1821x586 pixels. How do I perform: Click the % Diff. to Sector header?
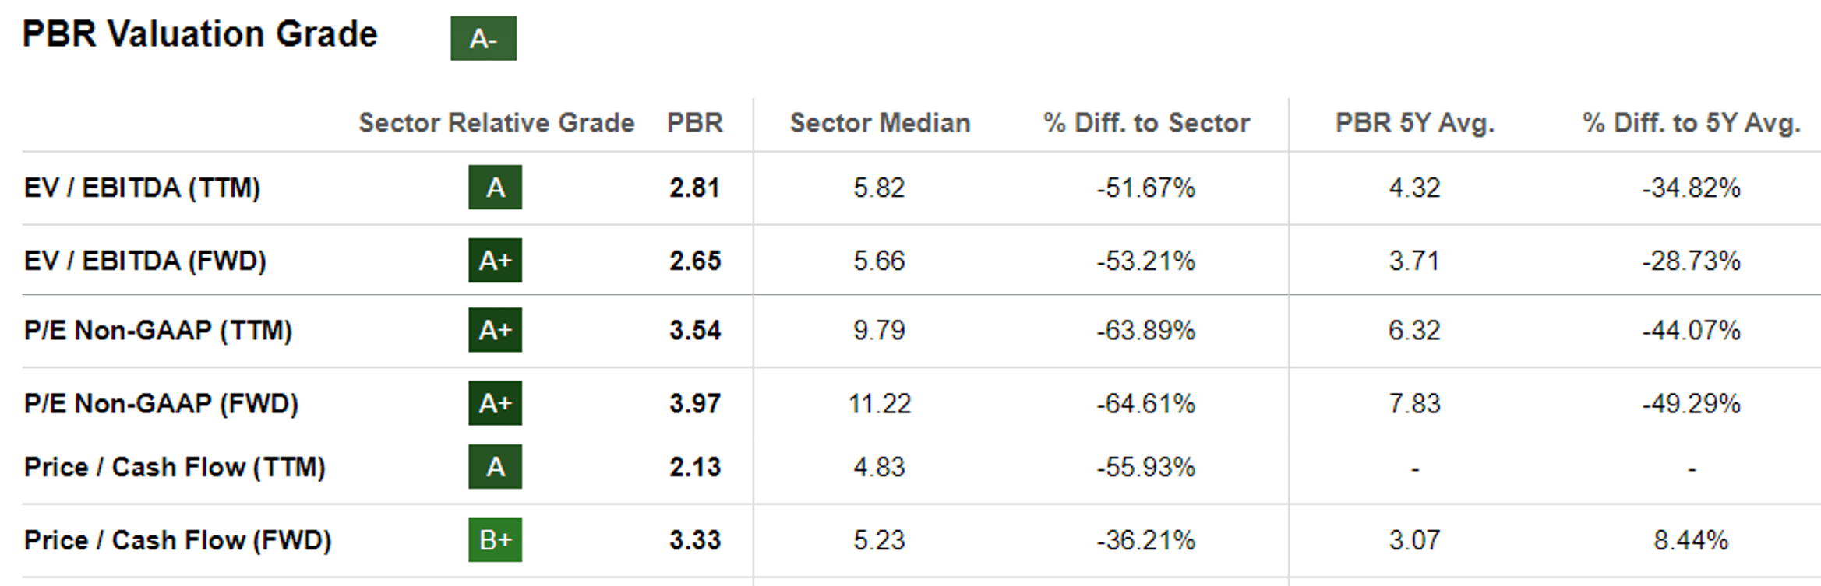(1146, 123)
